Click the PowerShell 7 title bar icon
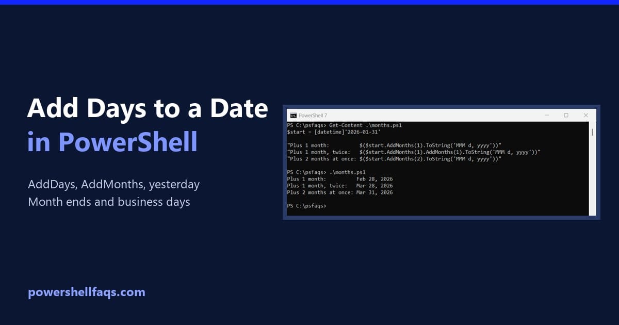Viewport: 619px width, 325px height. [x=293, y=115]
